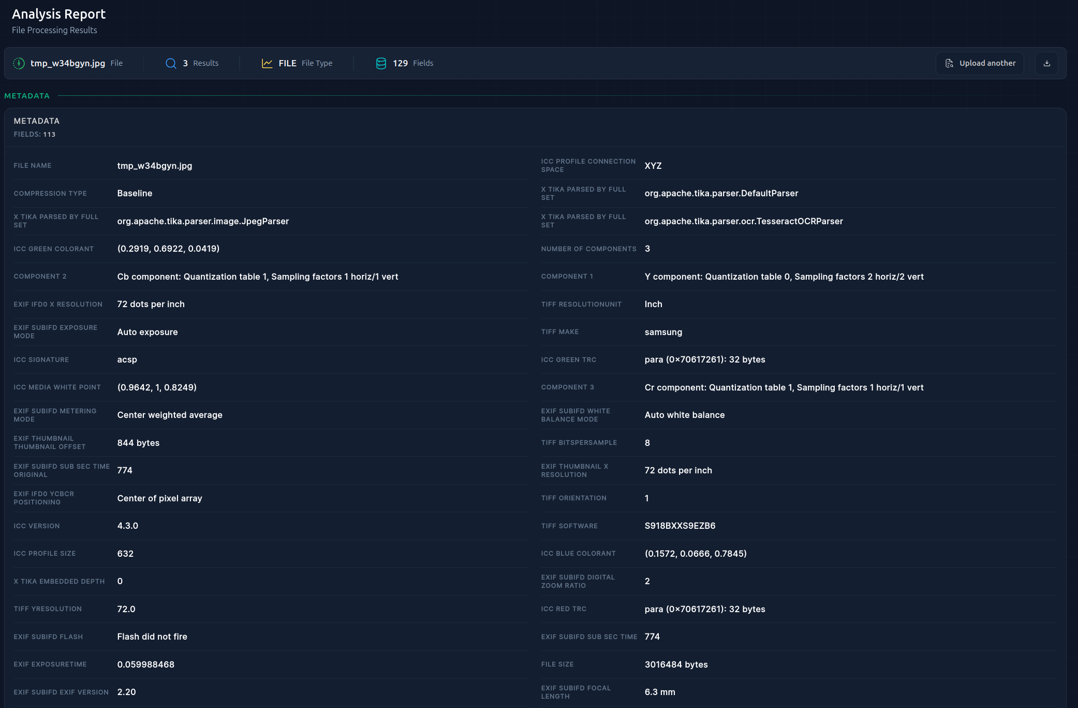
Task: Click the Y component value text
Action: coord(784,277)
